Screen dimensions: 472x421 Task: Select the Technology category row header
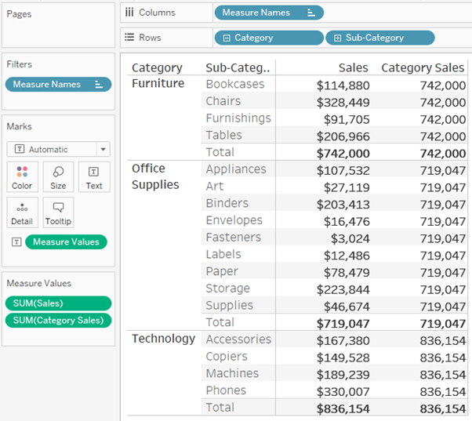163,339
